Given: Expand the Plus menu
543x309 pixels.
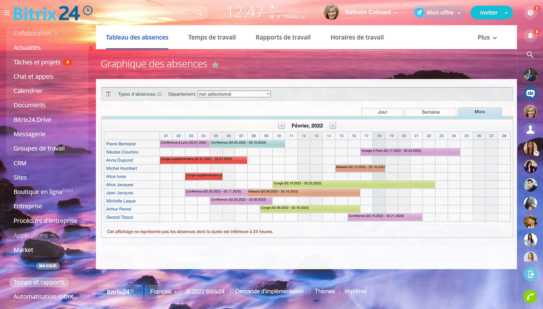Looking at the screenshot, I should (487, 38).
